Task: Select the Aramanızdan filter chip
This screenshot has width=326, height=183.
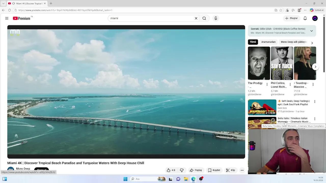Action: click(268, 42)
